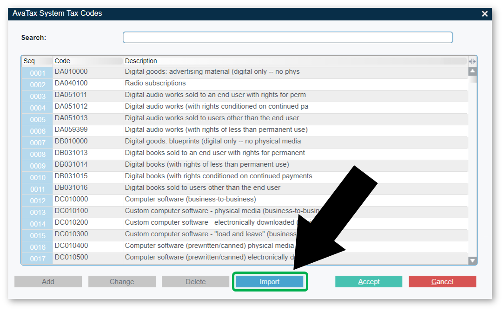The width and height of the screenshot is (504, 311).
Task: Click code DA040100
Action: (71, 83)
